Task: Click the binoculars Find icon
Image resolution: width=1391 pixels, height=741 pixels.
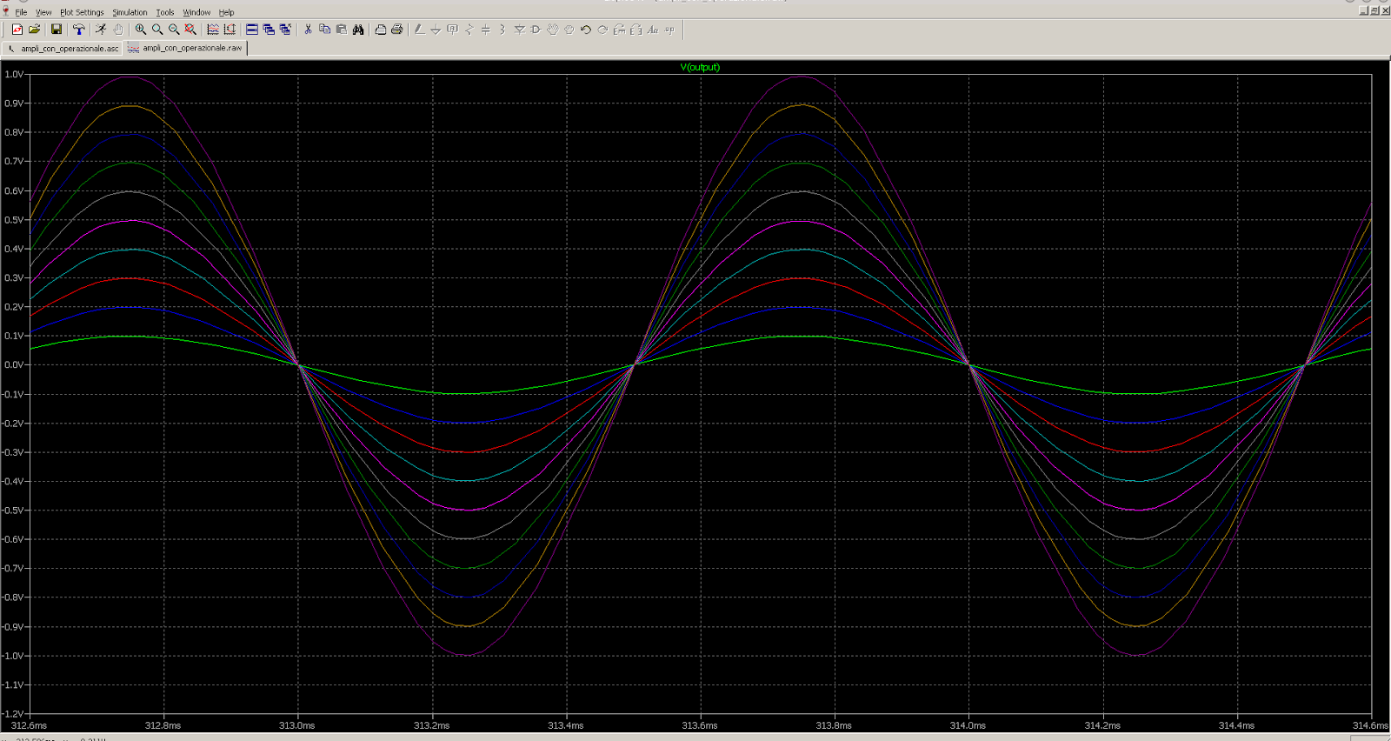Action: pos(358,30)
